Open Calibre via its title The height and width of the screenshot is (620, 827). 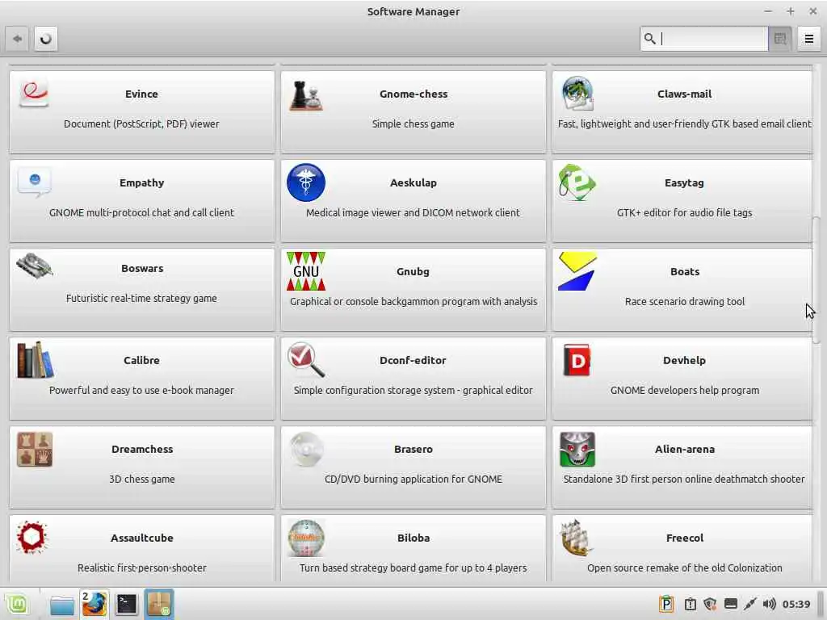coord(141,360)
